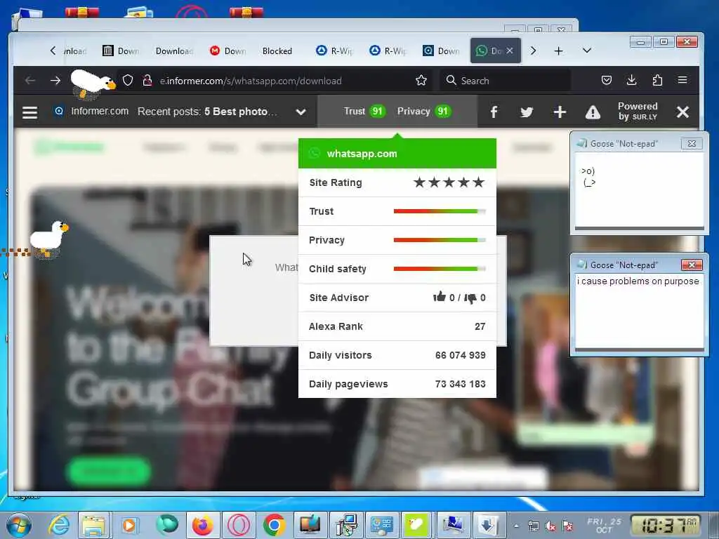Close the active WhatsApp tab
Image resolution: width=719 pixels, height=539 pixels.
510,51
